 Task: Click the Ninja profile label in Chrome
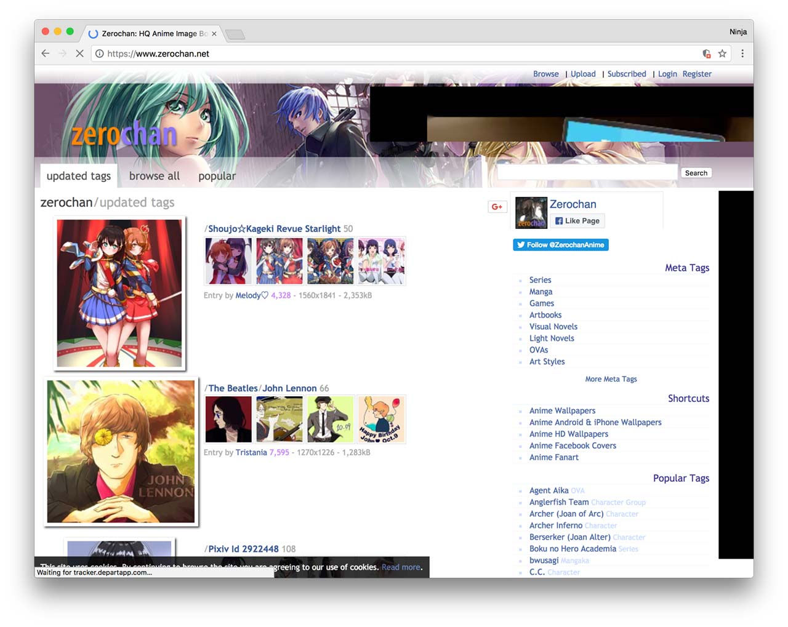tap(738, 32)
